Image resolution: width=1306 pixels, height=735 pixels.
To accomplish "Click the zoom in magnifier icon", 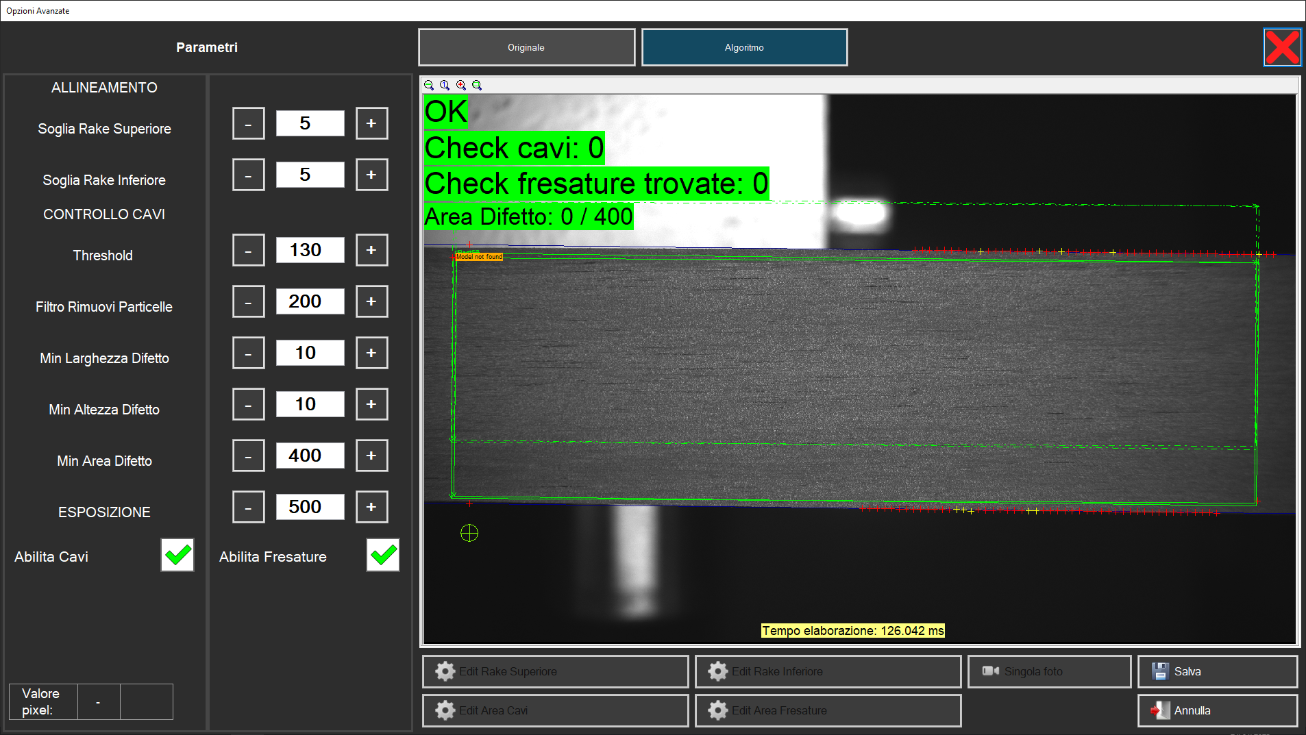I will click(461, 85).
